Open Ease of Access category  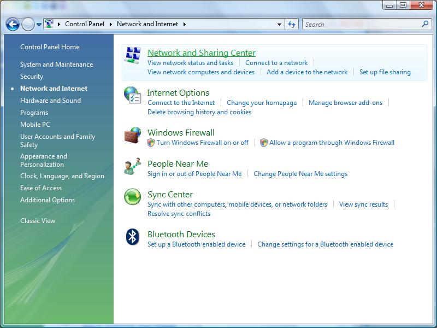[x=41, y=188]
